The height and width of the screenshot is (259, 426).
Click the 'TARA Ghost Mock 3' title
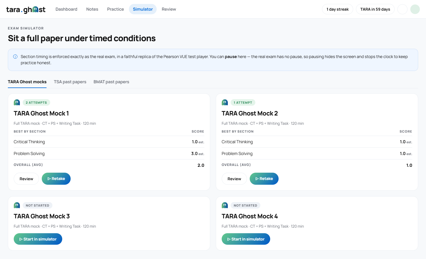[x=42, y=216]
